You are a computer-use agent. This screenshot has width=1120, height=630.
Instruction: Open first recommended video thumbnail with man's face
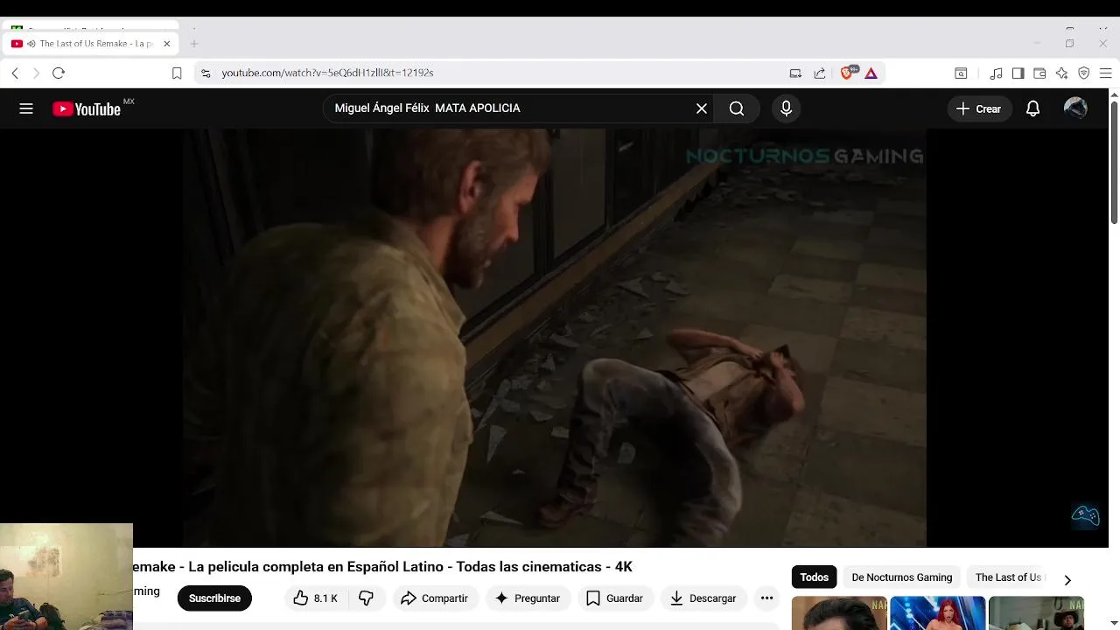[839, 613]
